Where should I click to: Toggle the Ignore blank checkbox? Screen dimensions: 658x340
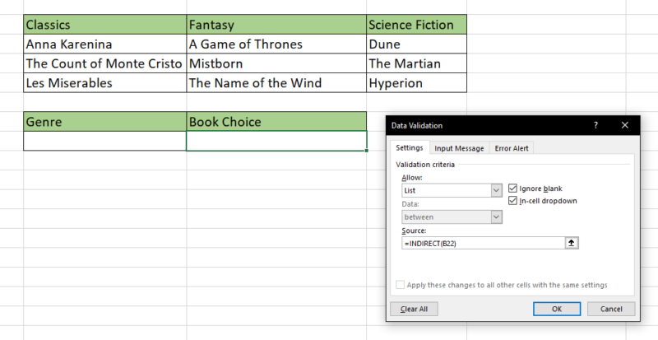click(x=513, y=189)
